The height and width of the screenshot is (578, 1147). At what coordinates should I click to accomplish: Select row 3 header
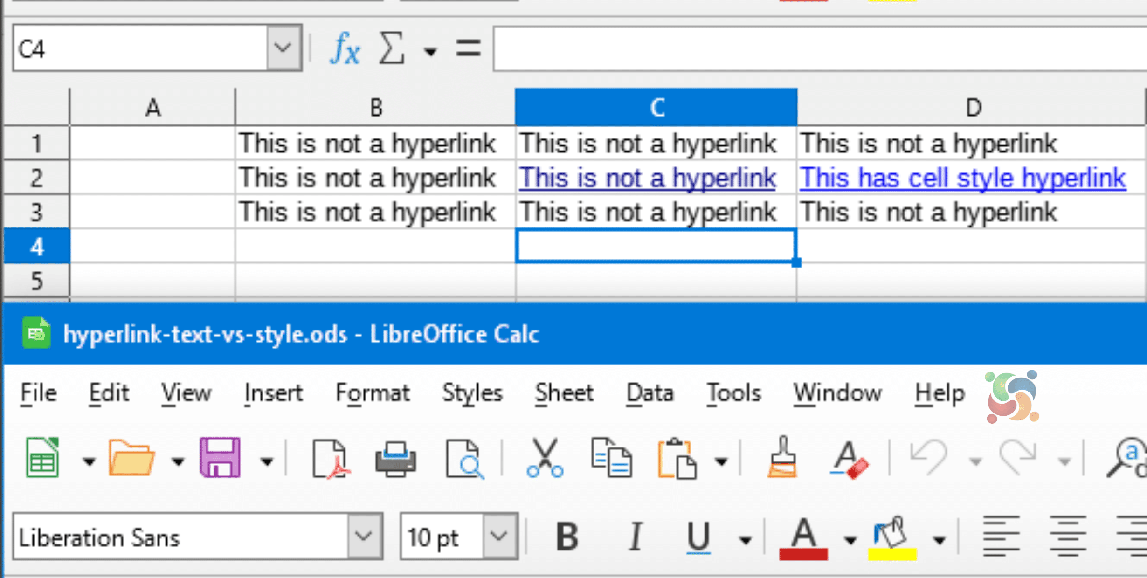[36, 212]
